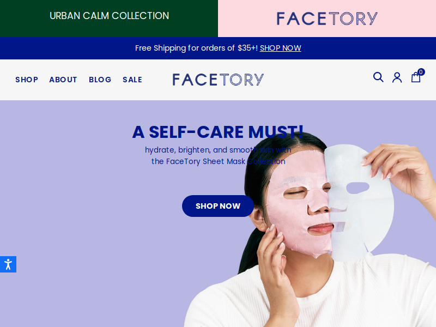Open the account profile icon
The width and height of the screenshot is (436, 327).
[397, 77]
